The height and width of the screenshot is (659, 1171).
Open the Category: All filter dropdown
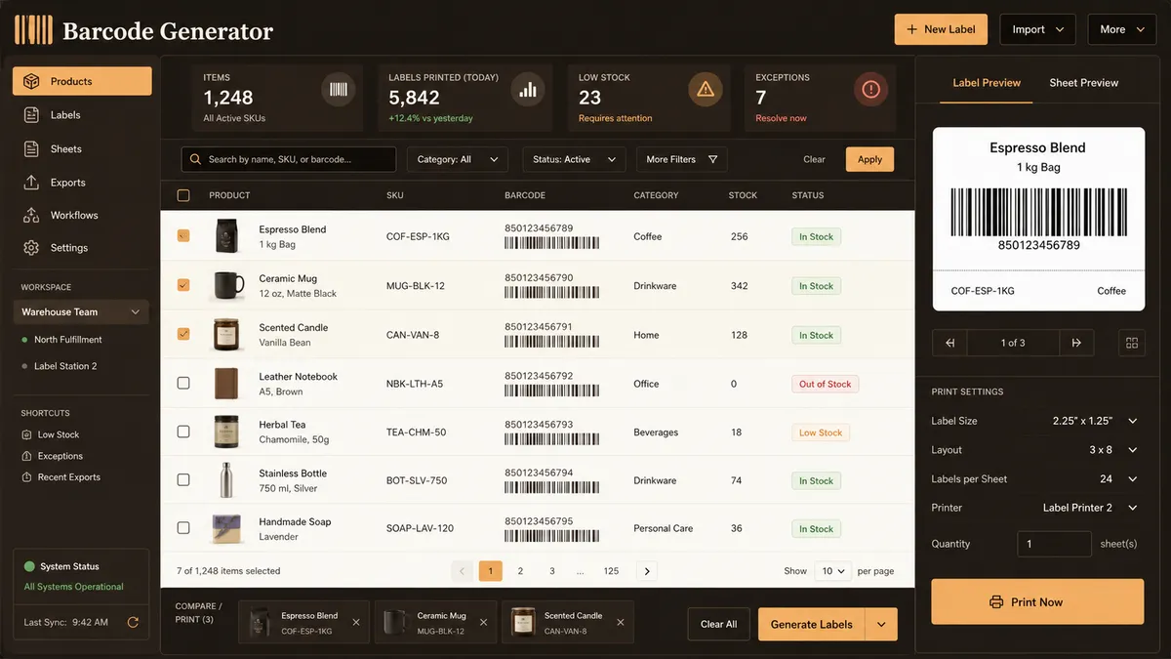(x=457, y=159)
